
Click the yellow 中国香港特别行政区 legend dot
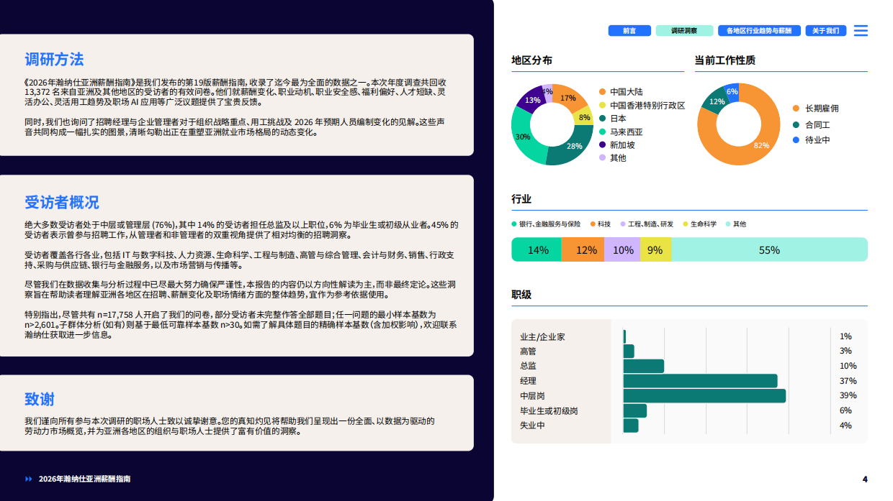603,105
